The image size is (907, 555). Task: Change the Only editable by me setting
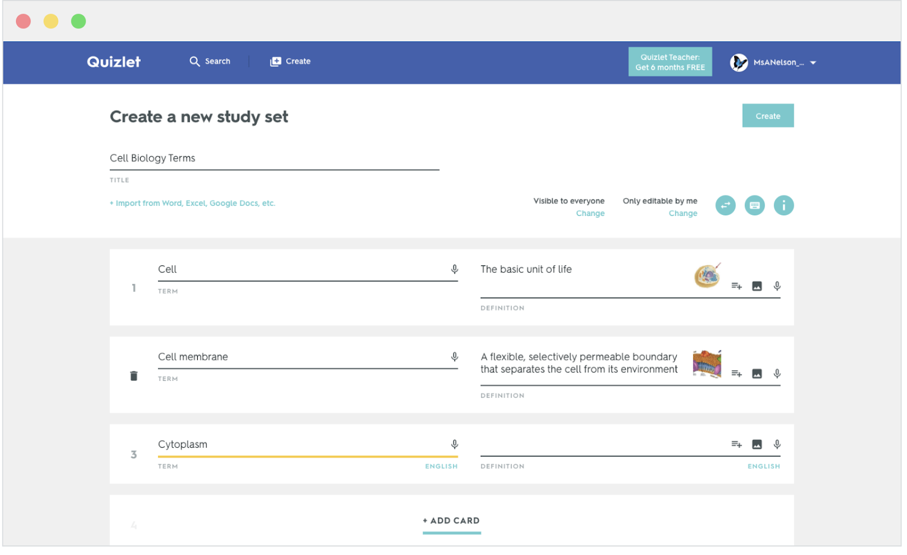tap(683, 213)
